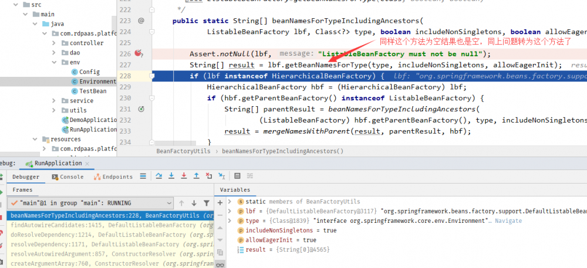Image resolution: width=587 pixels, height=268 pixels.
Task: Click the Remove Watch minus icon
Action: coord(220,215)
